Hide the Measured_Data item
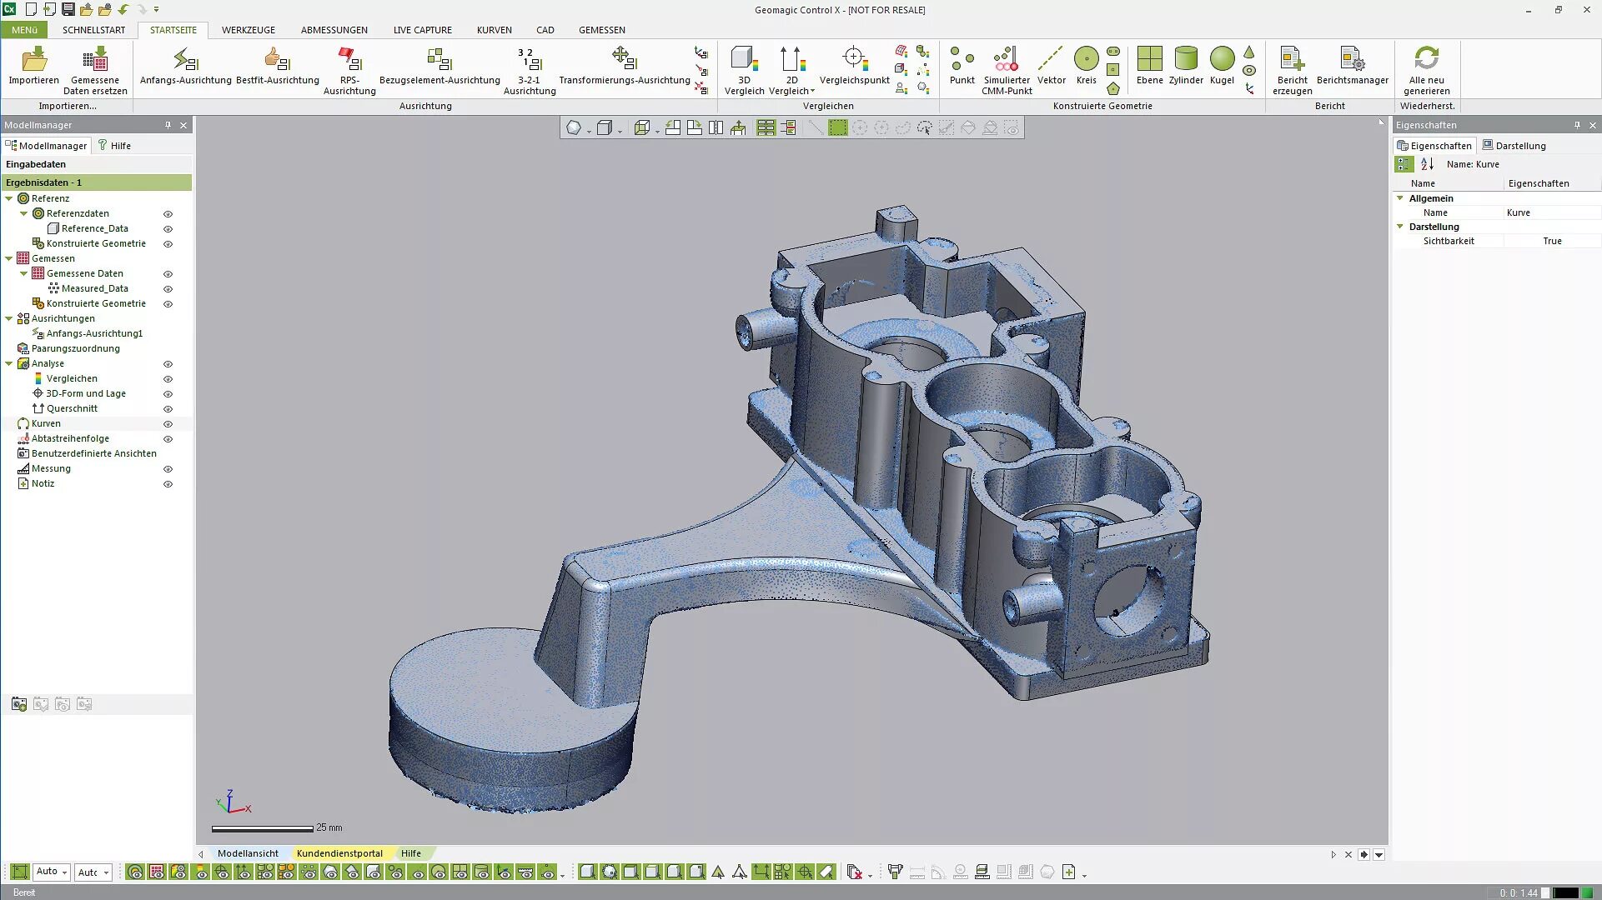1602x900 pixels. [x=168, y=289]
